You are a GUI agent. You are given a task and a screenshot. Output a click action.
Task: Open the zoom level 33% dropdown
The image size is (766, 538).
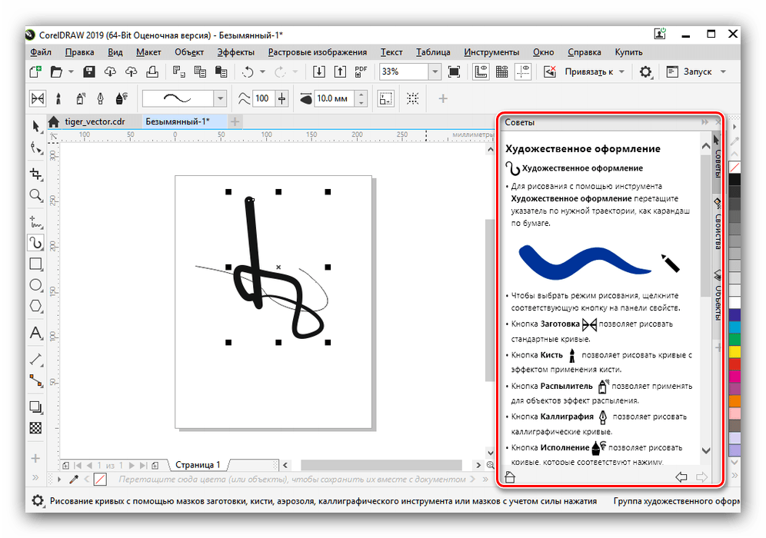(x=435, y=72)
